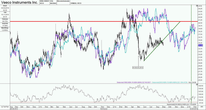Click the Toleranz 69,75% field
206x110 pixels.
[x=5, y=20]
